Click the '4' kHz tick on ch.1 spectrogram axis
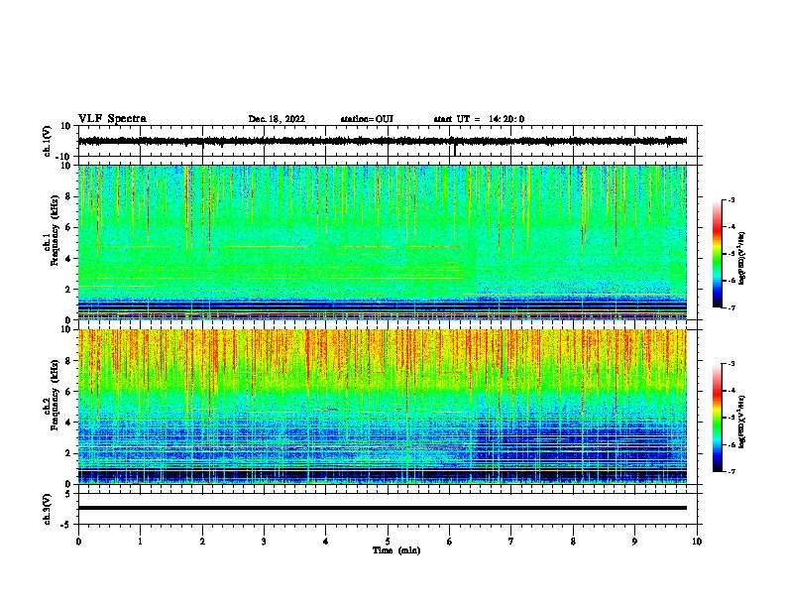The width and height of the screenshot is (785, 607). point(69,259)
